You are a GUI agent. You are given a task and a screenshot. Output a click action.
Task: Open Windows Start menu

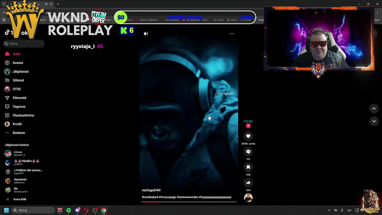(6, 210)
